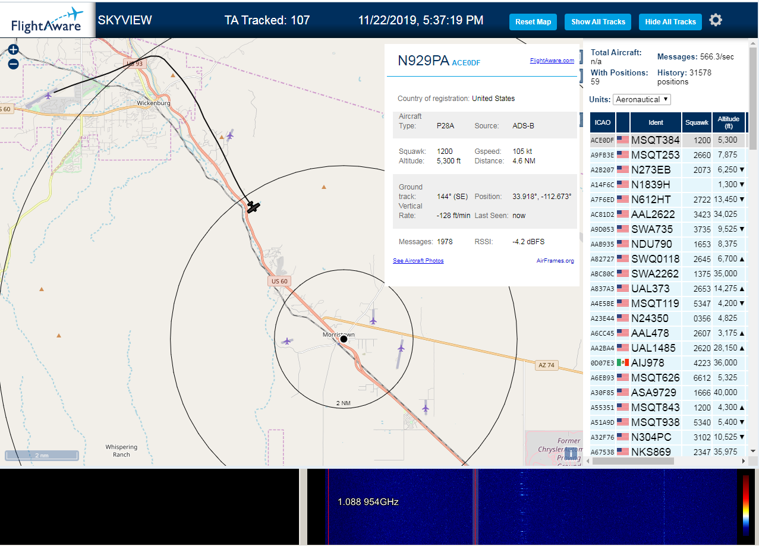Click the 1.088 954GHz frequency label

click(x=368, y=502)
